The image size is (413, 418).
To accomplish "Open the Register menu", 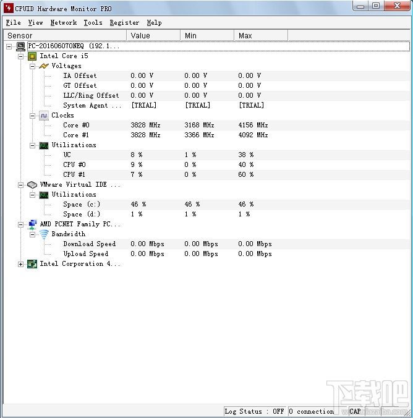I will pos(124,23).
